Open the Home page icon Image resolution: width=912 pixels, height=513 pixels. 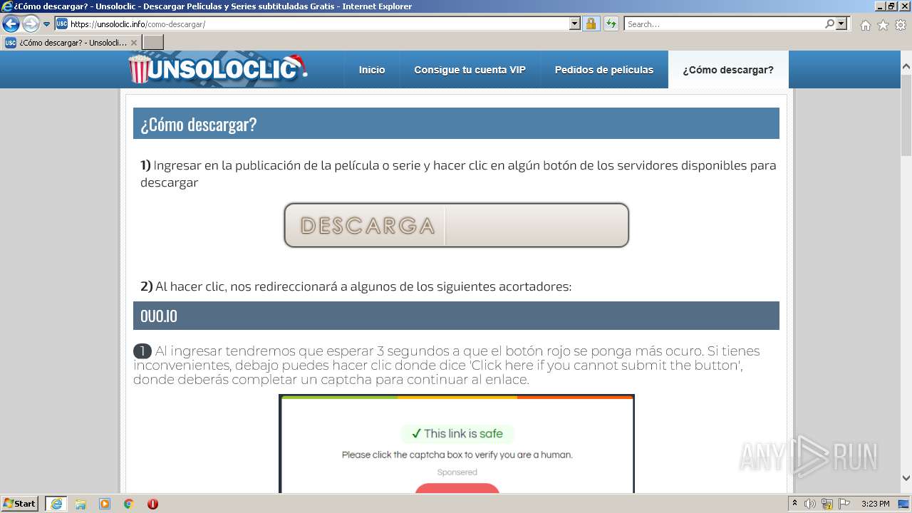tap(865, 25)
